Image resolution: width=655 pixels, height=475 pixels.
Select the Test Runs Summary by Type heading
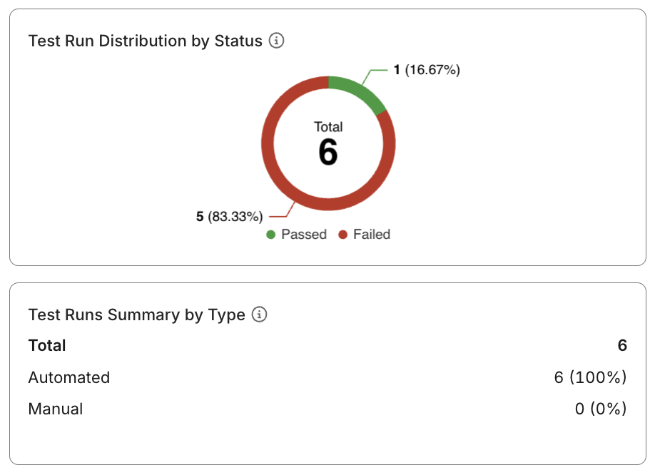136,315
